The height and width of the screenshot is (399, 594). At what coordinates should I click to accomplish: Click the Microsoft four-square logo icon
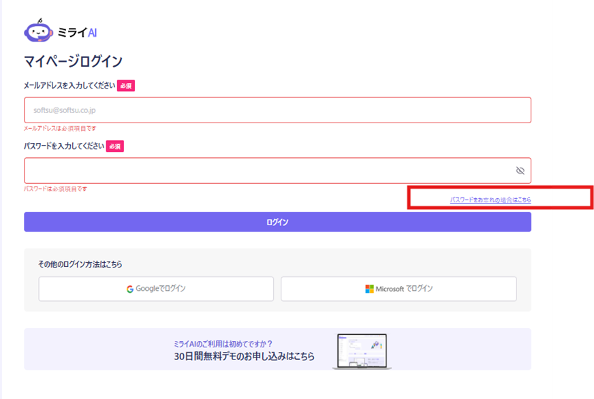pos(369,289)
